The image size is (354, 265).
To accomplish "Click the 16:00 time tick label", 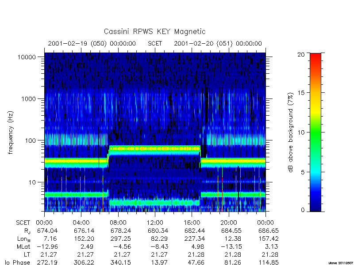I will [192, 223].
